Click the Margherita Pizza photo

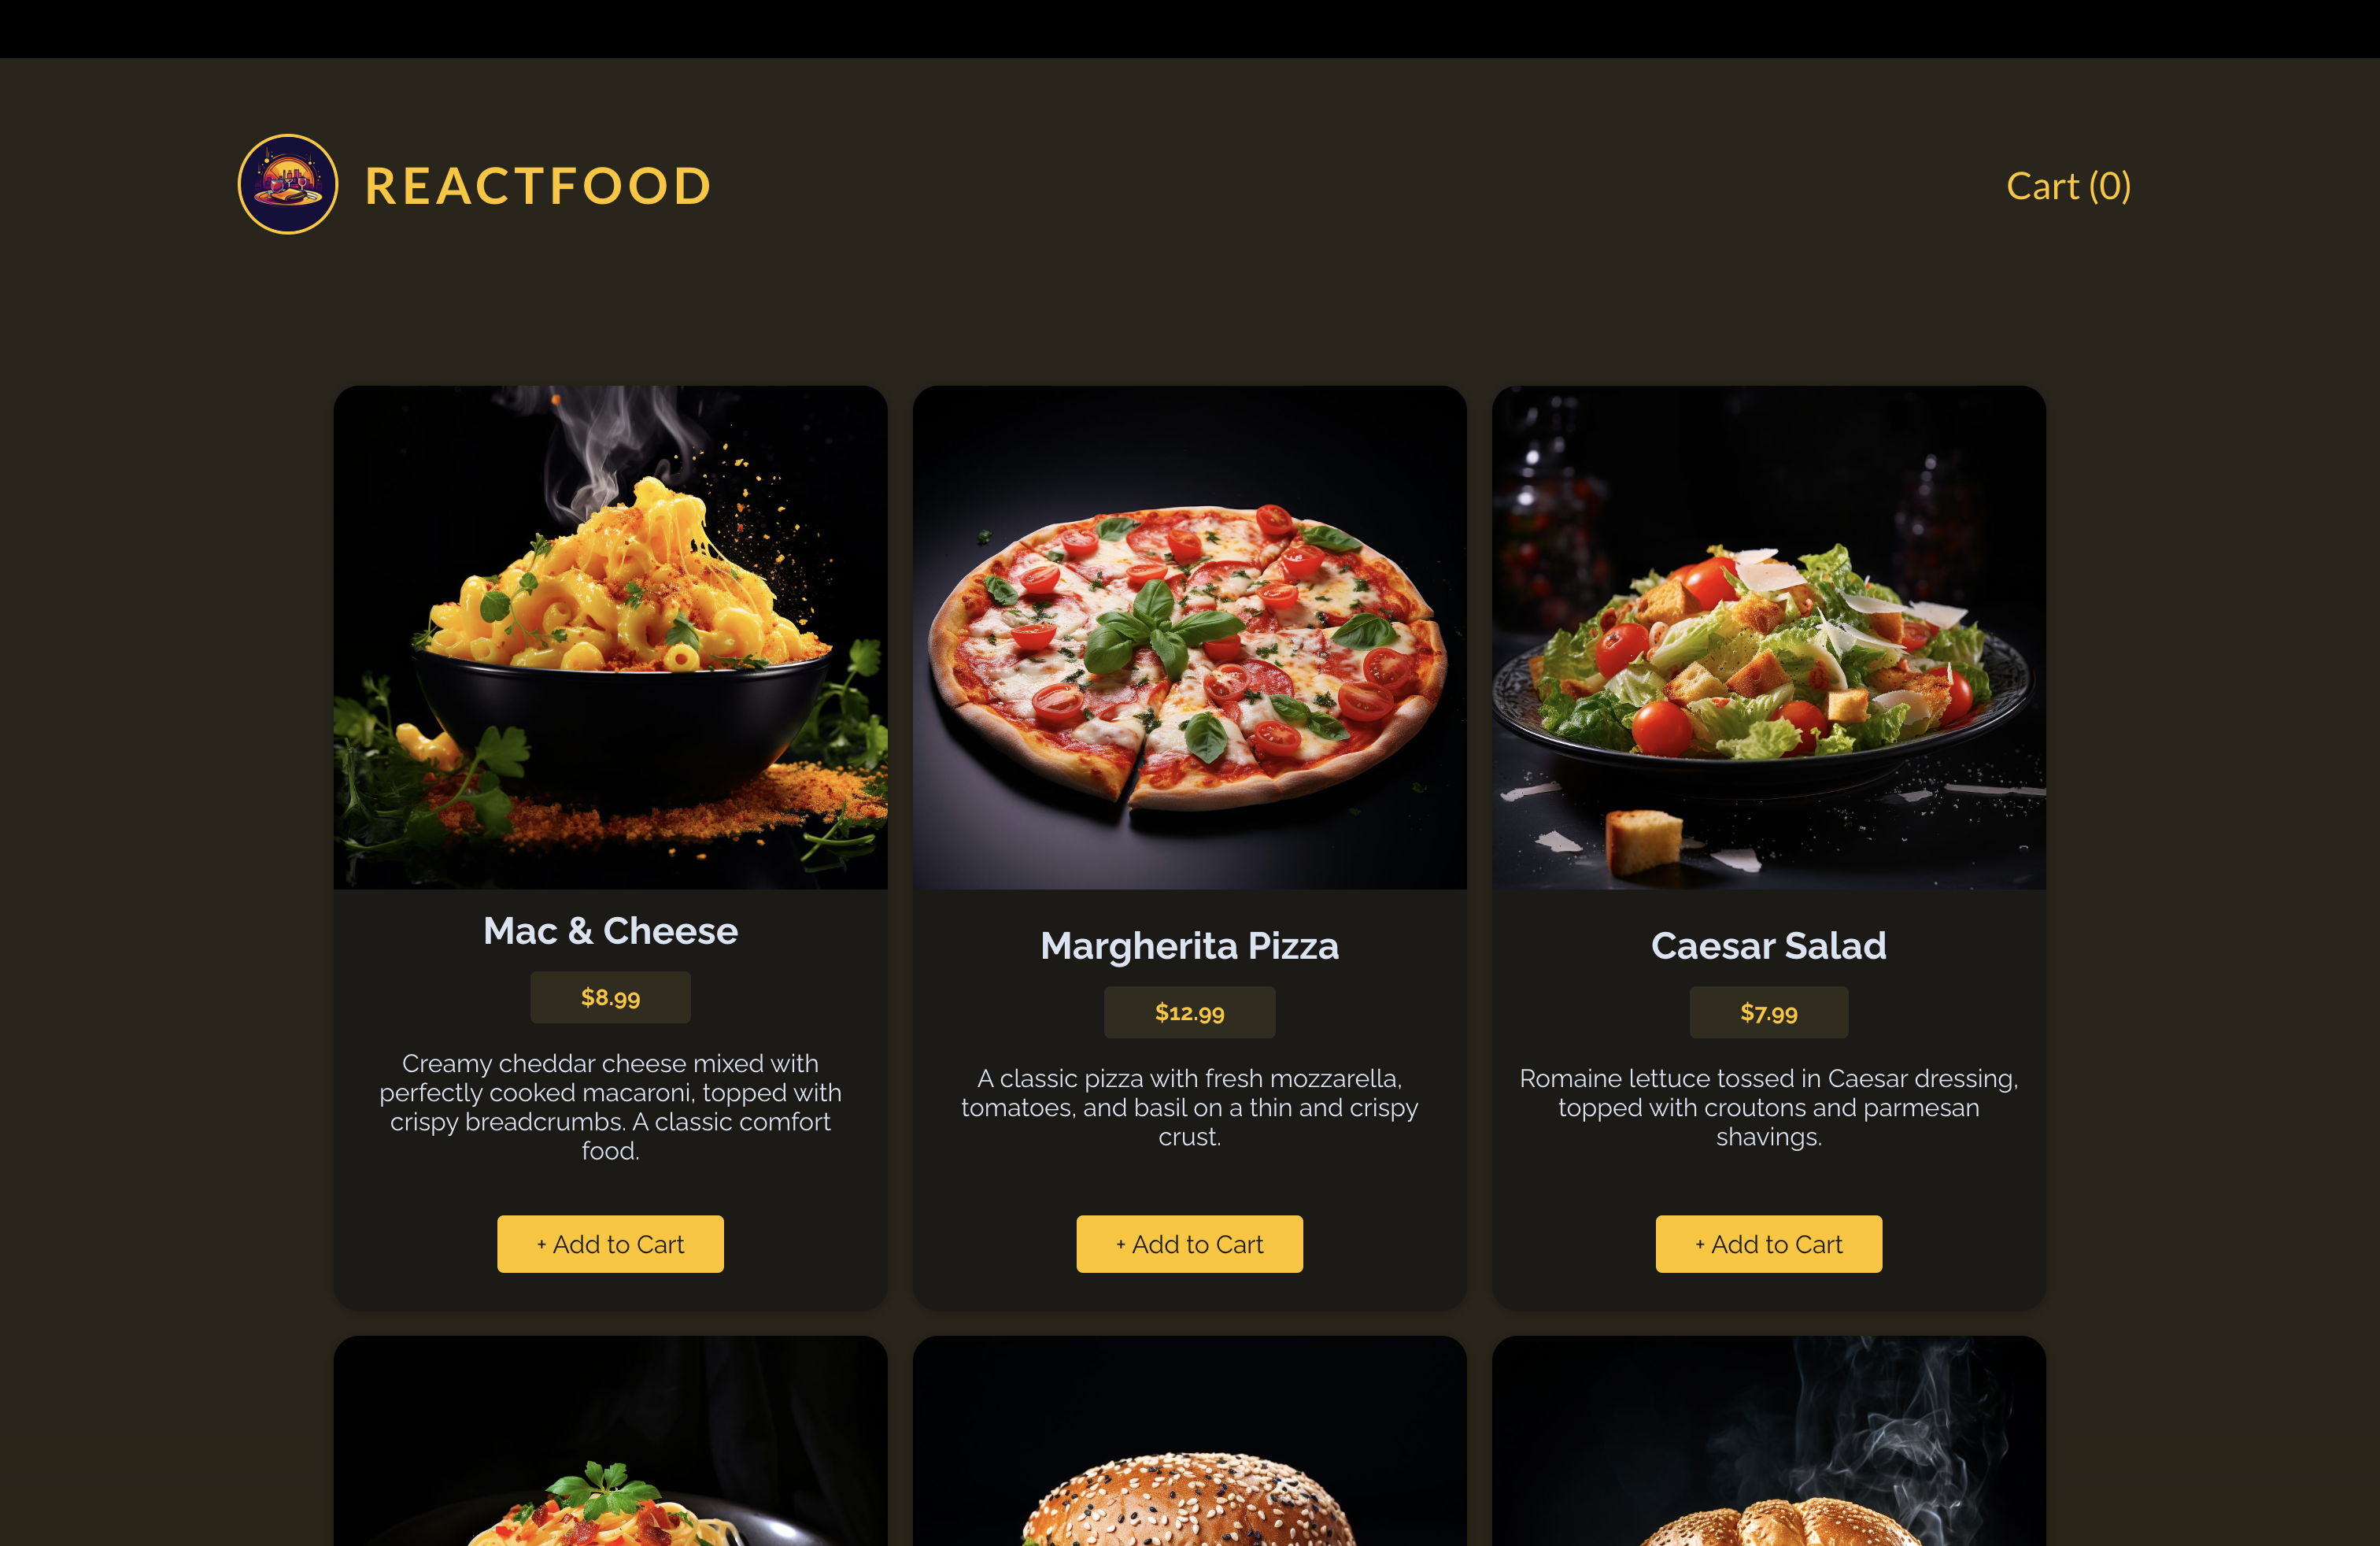[x=1189, y=638]
